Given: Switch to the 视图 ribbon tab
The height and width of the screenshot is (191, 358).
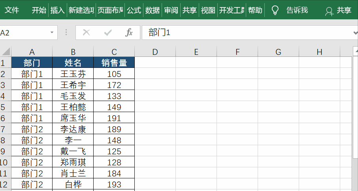Looking at the screenshot, I should tap(208, 10).
